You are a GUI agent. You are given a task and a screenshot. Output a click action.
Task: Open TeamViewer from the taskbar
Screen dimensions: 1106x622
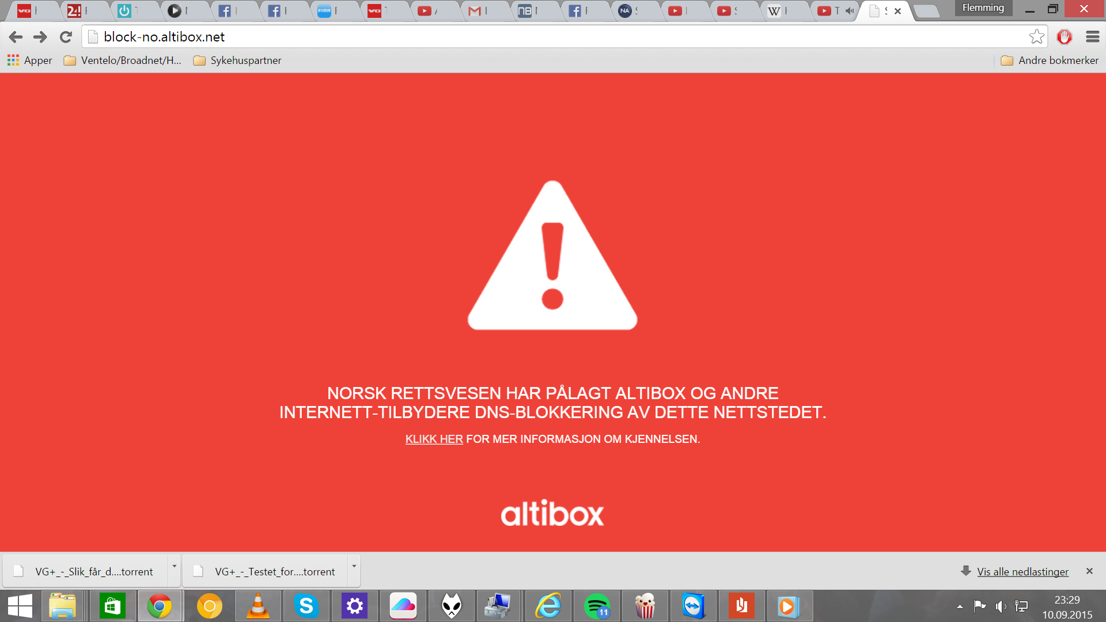tap(693, 606)
